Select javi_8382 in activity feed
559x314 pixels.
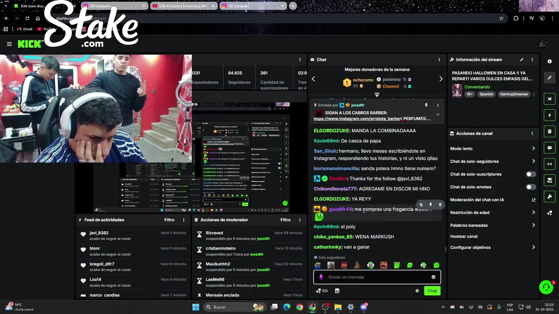click(x=99, y=233)
